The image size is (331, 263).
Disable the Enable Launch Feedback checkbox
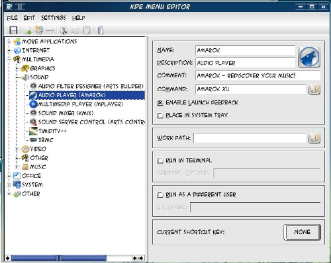160,102
